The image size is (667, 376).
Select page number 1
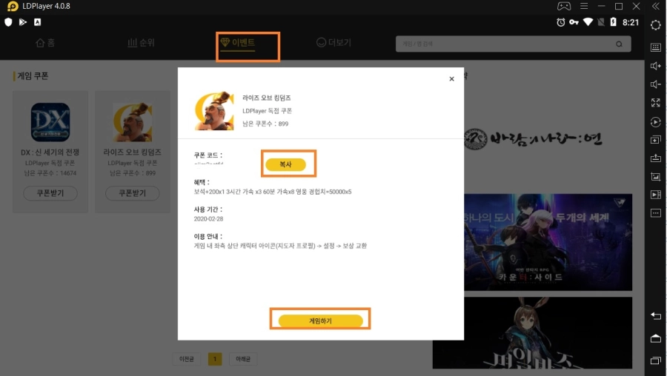[x=215, y=359]
